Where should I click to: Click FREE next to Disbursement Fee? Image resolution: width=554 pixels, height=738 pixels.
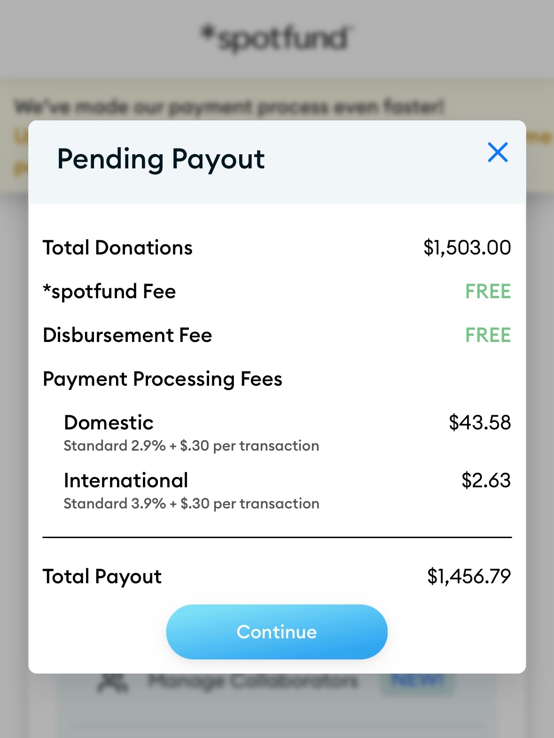click(x=488, y=335)
